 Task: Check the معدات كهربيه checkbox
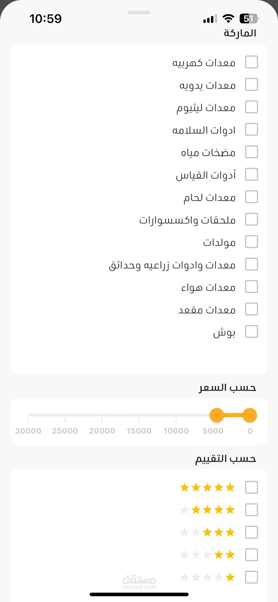(251, 62)
